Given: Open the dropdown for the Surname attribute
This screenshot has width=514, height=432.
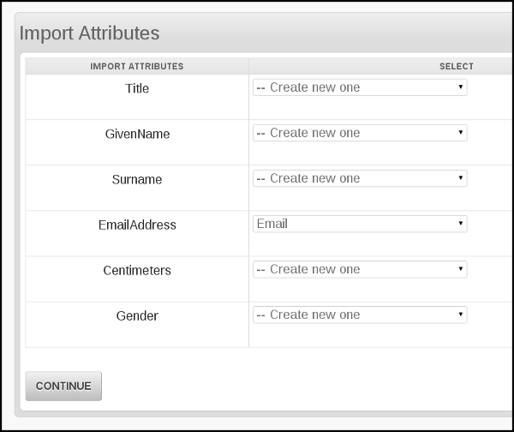Looking at the screenshot, I should click(360, 178).
